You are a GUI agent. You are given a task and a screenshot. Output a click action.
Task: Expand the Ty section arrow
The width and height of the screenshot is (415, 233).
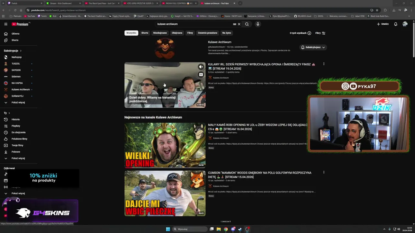9,113
